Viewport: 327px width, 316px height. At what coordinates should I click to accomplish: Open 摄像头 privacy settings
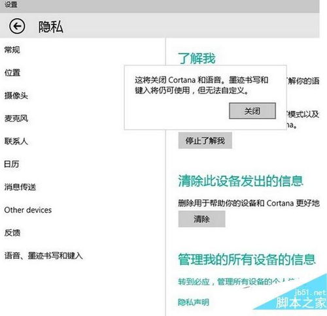point(16,95)
